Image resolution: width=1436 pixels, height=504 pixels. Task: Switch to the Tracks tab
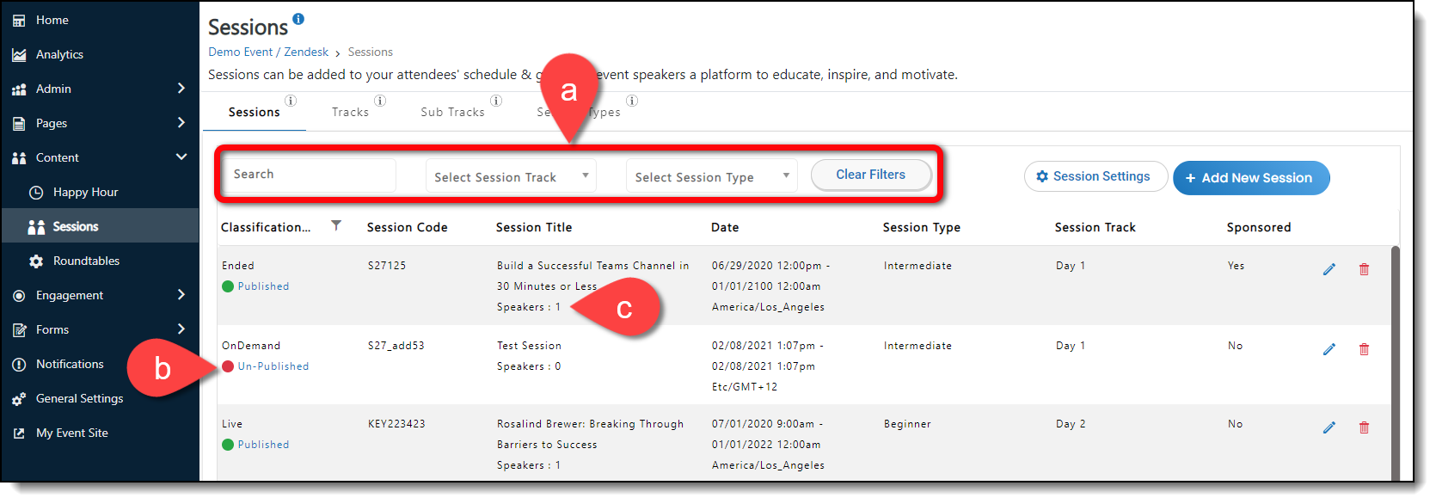click(x=350, y=113)
